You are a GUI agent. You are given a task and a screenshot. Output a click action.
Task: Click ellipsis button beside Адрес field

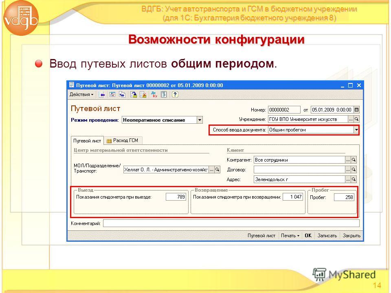click(x=348, y=179)
